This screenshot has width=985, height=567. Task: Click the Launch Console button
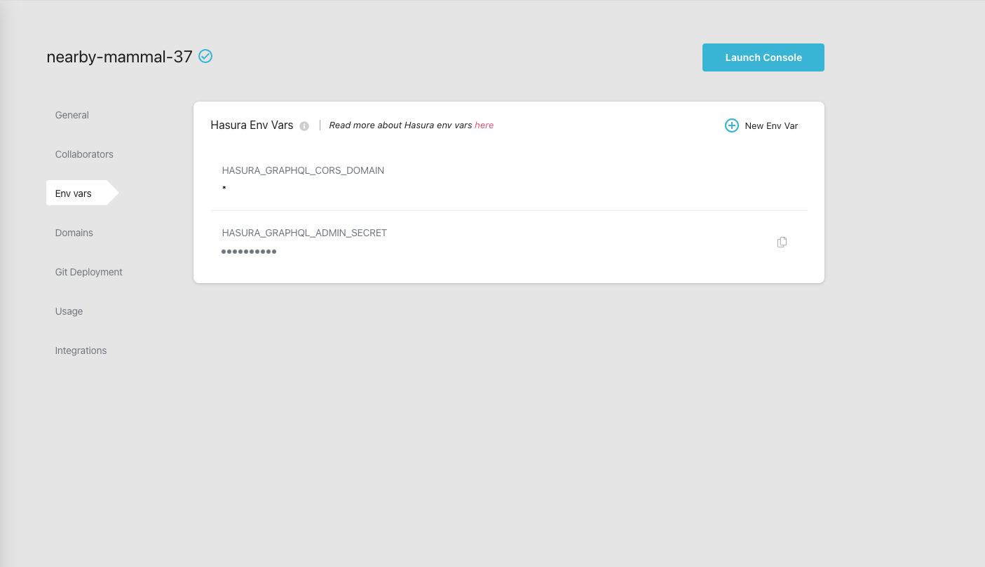(763, 57)
